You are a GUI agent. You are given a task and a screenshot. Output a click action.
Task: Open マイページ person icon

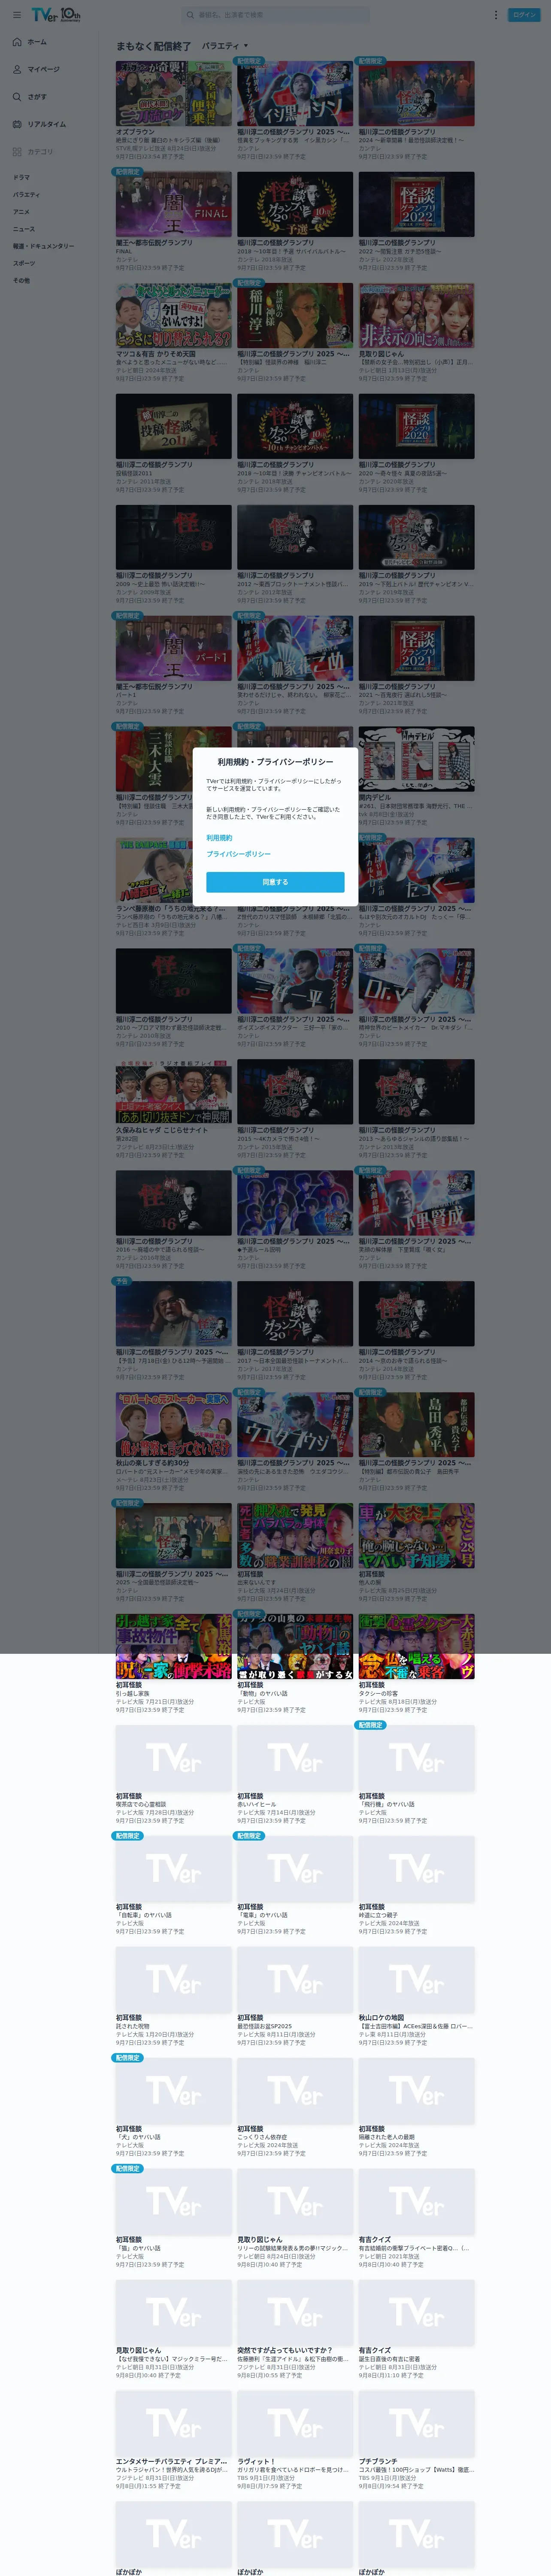click(x=17, y=70)
